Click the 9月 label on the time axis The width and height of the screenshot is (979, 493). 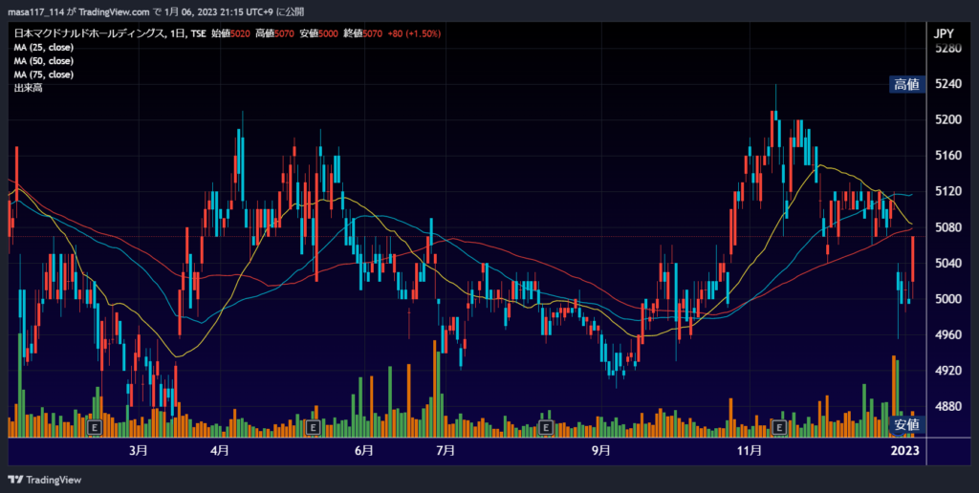pyautogui.click(x=600, y=450)
